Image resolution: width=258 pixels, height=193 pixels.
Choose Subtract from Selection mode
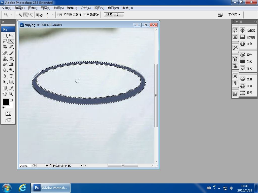pos(31,15)
